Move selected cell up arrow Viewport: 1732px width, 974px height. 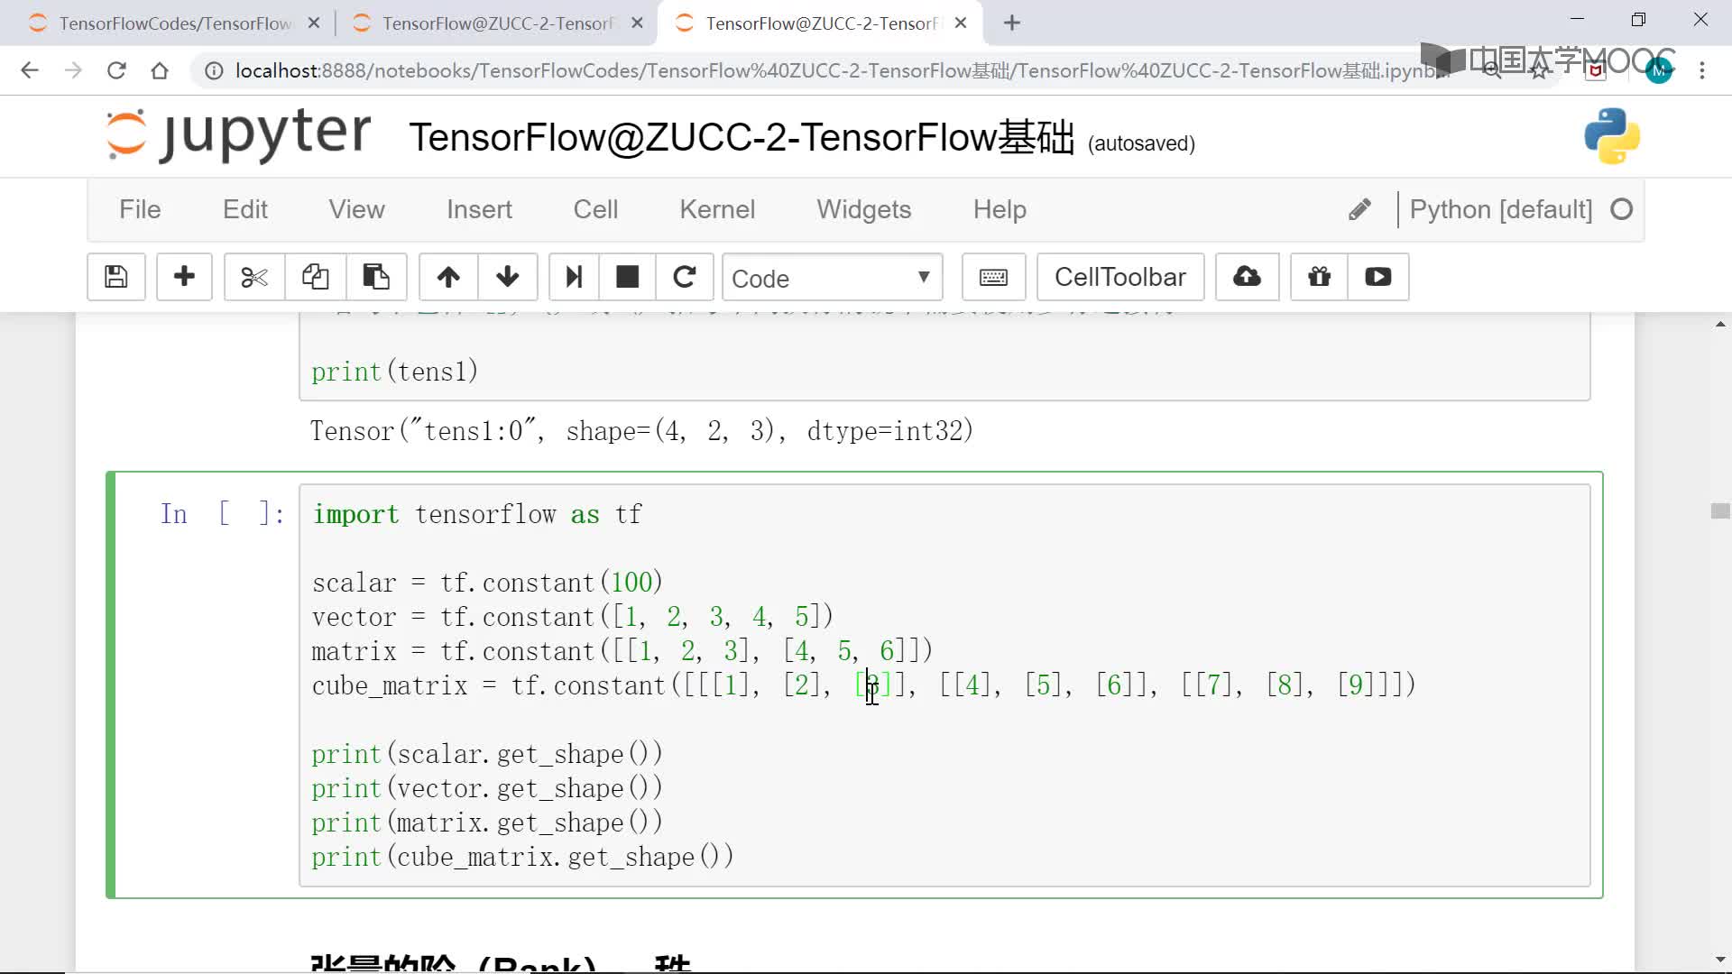click(448, 277)
